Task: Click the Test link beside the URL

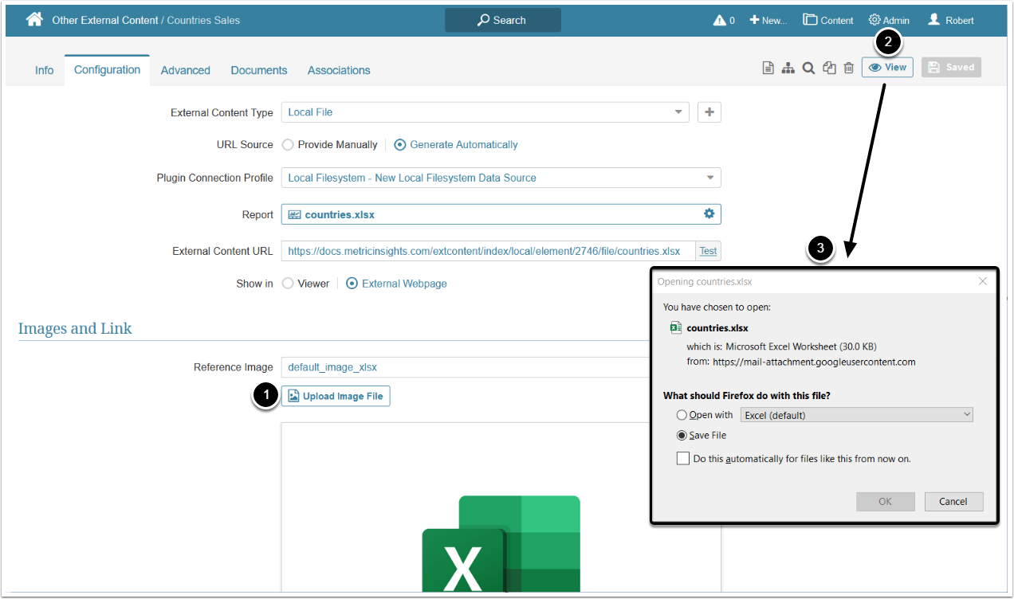Action: 708,251
